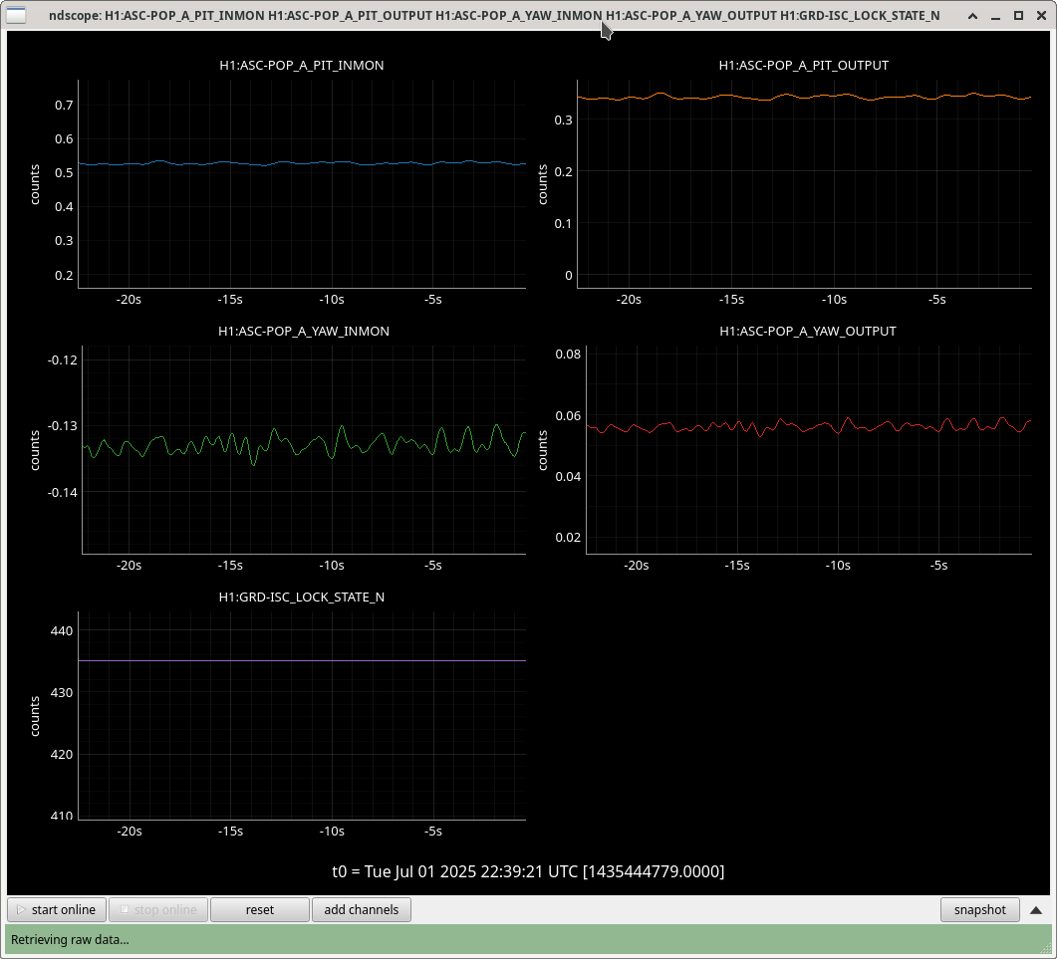
Task: Close the ndscope window
Action: click(x=1041, y=16)
